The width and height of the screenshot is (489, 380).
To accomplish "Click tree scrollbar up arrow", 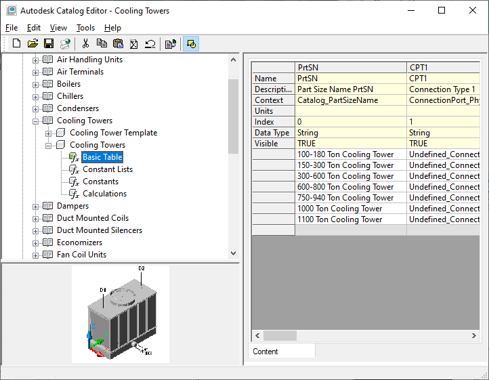I will (233, 60).
